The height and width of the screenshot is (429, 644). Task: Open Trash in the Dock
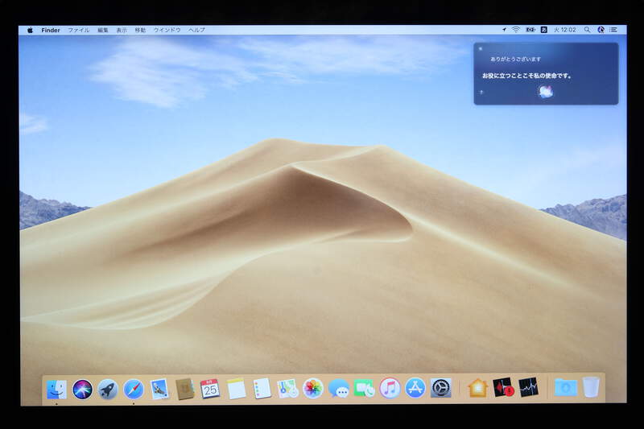pyautogui.click(x=591, y=386)
